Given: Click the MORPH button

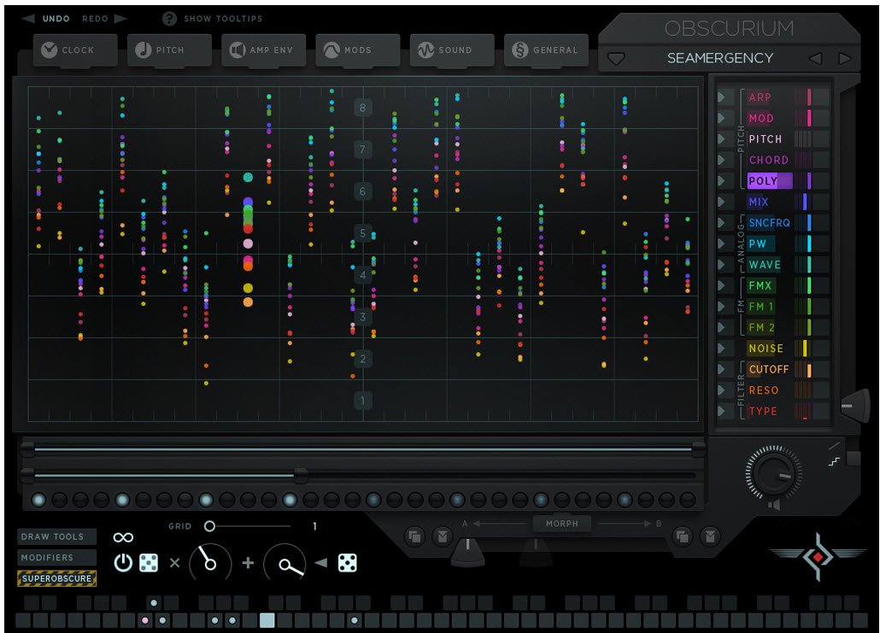Looking at the screenshot, I should [x=562, y=524].
